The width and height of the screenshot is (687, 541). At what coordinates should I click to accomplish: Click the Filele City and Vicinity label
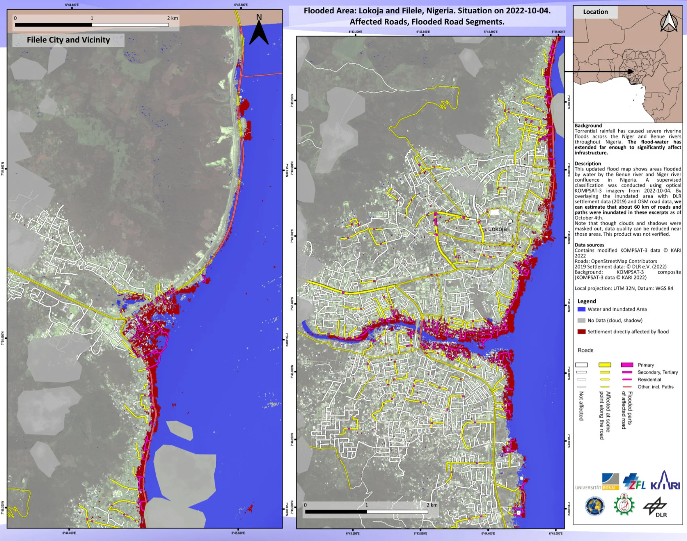(68, 40)
